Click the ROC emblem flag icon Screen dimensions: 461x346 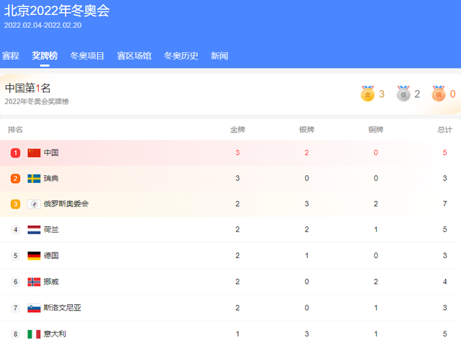34,204
